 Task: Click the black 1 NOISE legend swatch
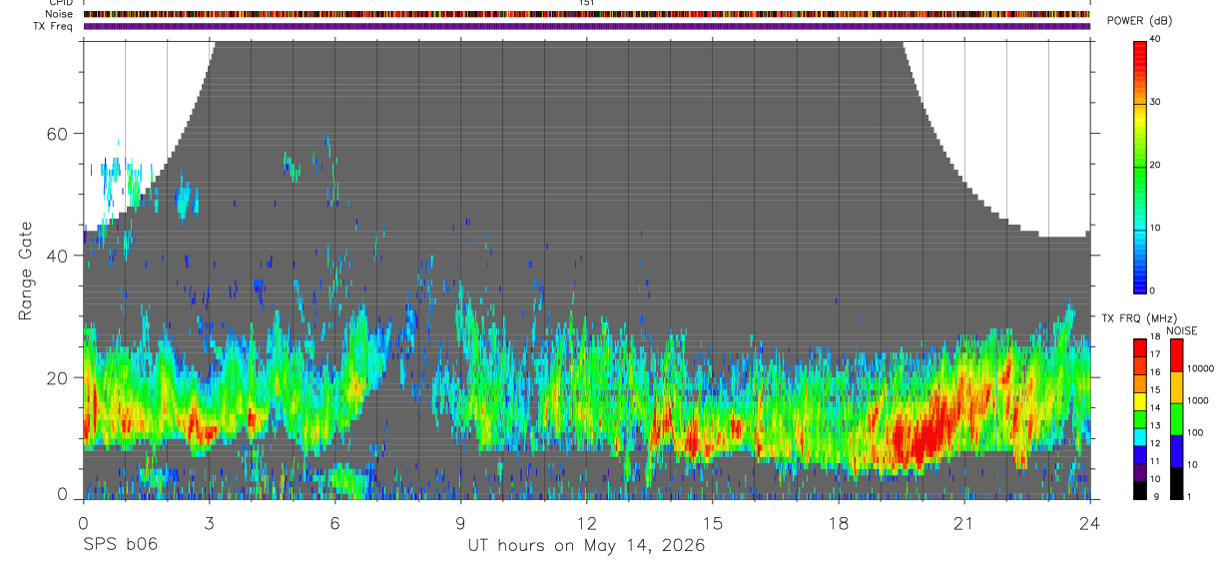[1176, 483]
